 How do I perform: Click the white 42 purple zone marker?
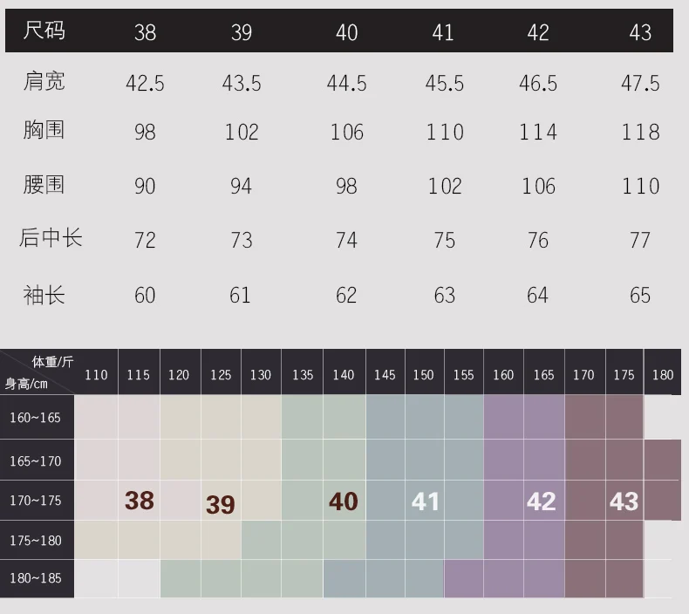click(x=541, y=501)
